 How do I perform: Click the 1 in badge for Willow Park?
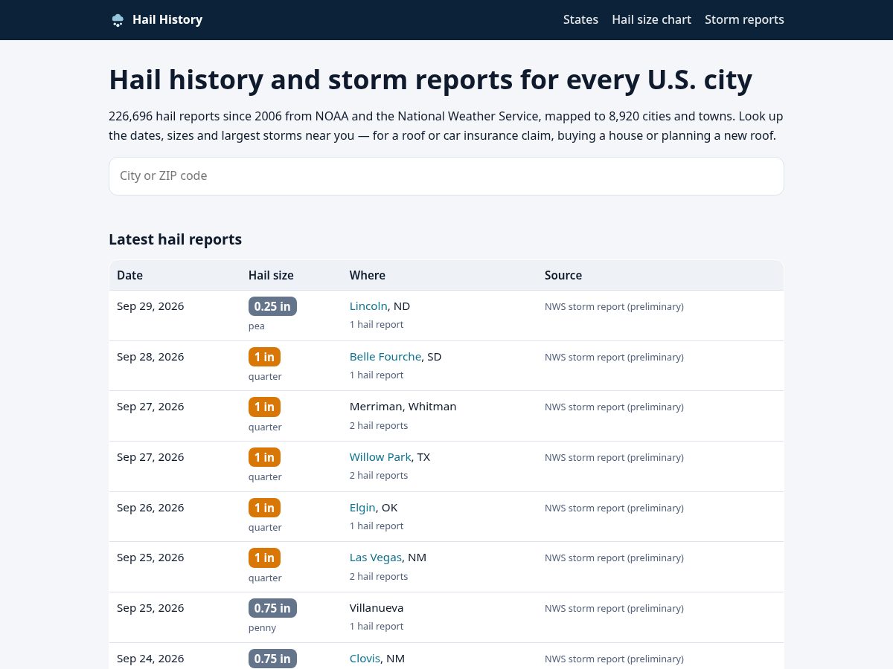264,457
